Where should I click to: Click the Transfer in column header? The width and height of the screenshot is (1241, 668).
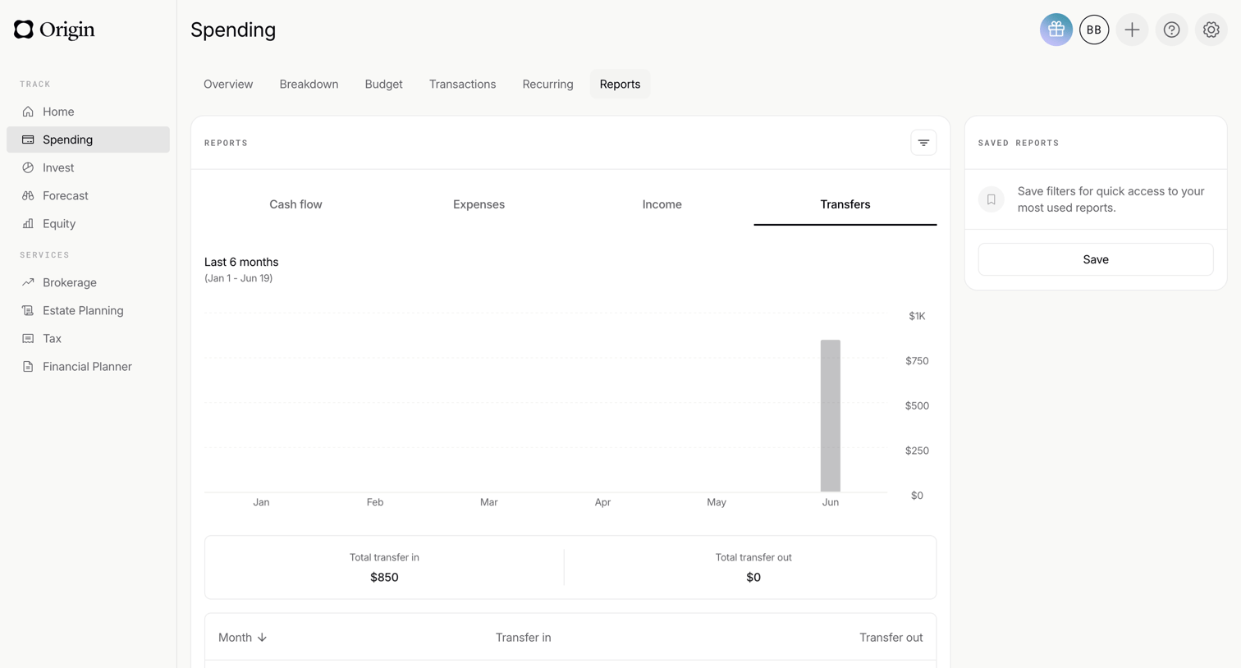coord(523,638)
